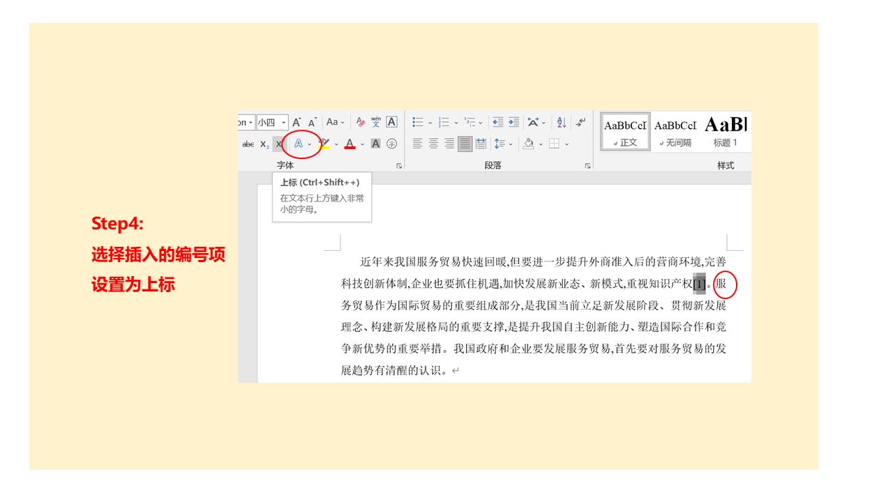893x502 pixels.
Task: Apply the Character Border icon
Action: click(x=391, y=122)
